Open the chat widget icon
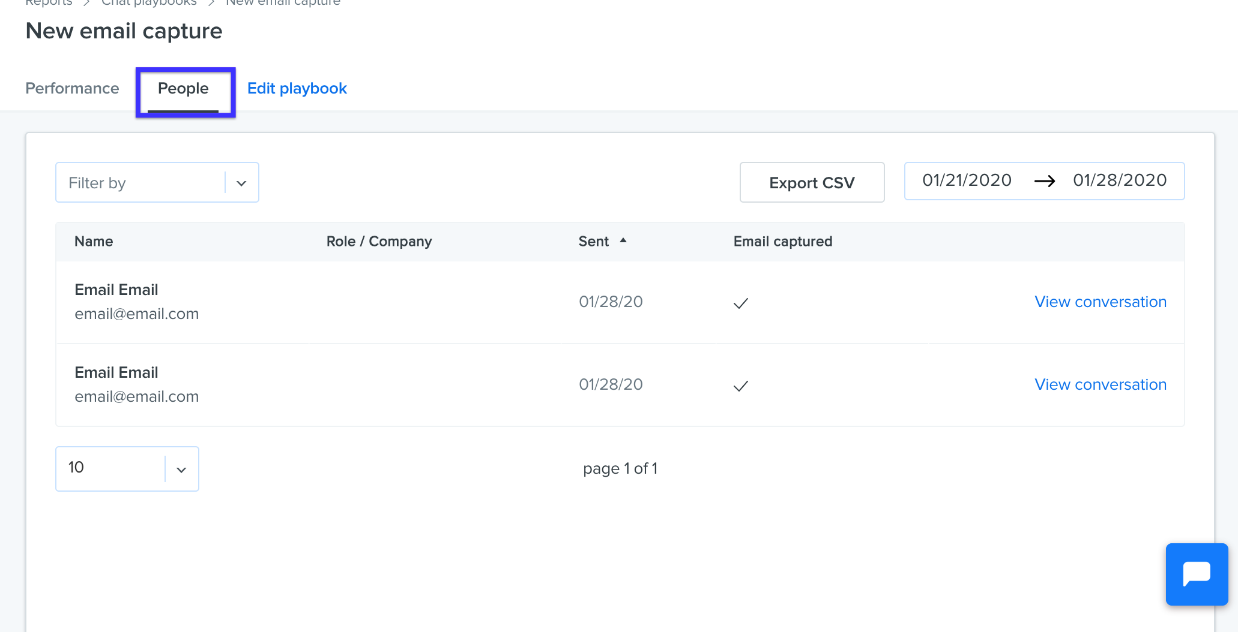1238x632 pixels. click(1197, 574)
